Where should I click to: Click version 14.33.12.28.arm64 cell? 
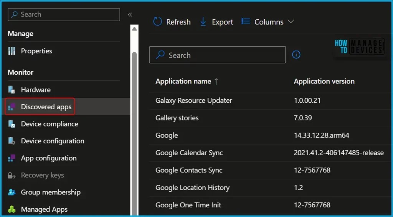pyautogui.click(x=321, y=135)
